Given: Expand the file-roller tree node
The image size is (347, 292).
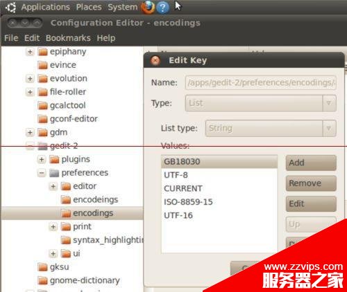Looking at the screenshot, I should click(x=30, y=92).
